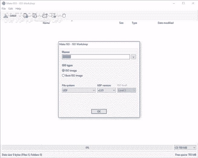The image size is (198, 158).
Task: Click the Make ISO - ISO Workshop dialog title
Action: pyautogui.click(x=73, y=44)
